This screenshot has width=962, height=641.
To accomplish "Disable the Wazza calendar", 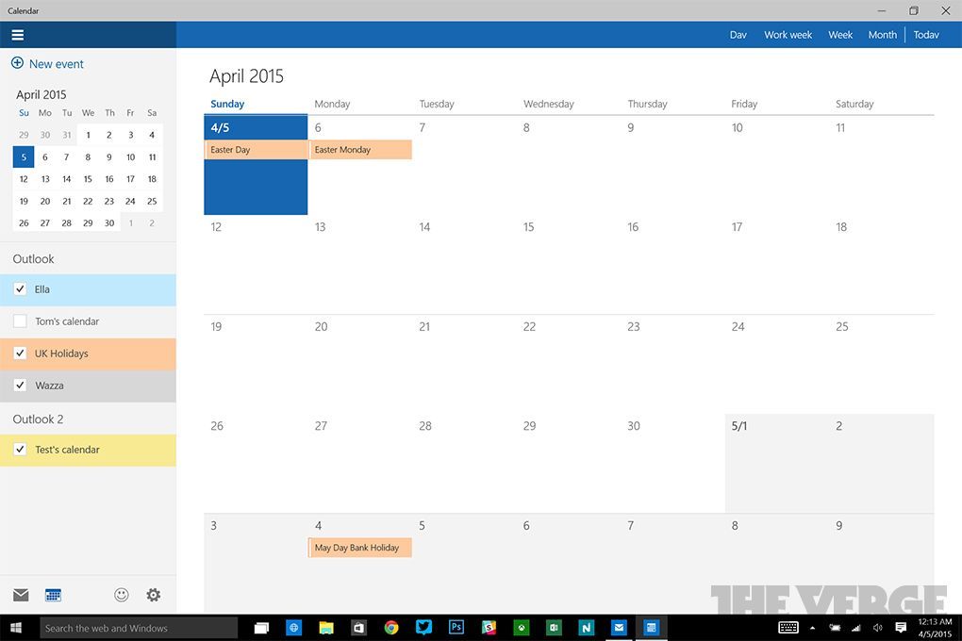I will [x=20, y=386].
